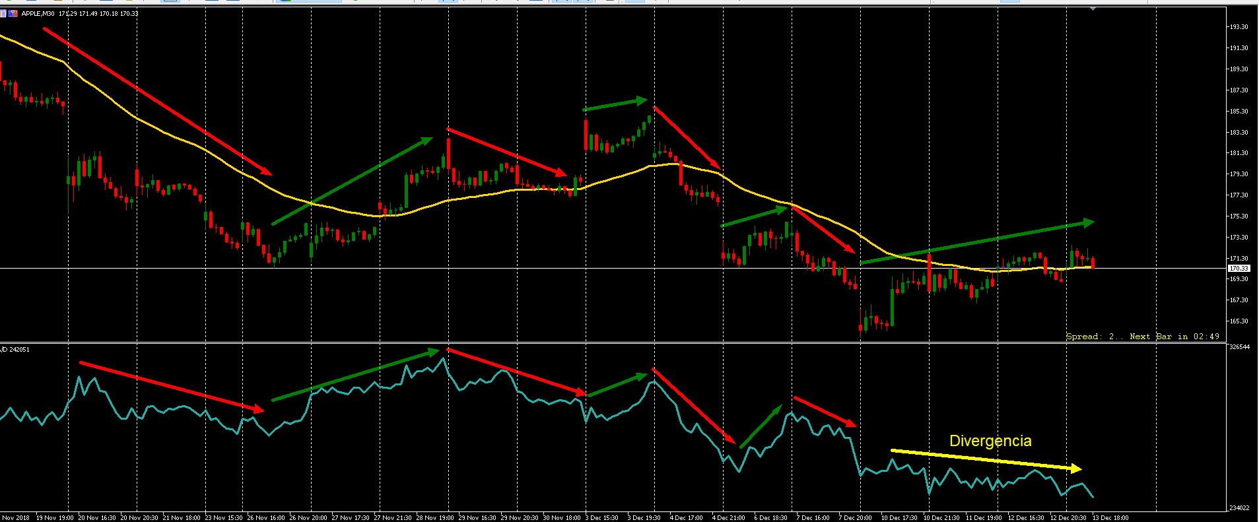Viewport: 1259px width, 522px height.
Task: Click the 13 Dec 18:00 time axis label
Action: point(1110,517)
